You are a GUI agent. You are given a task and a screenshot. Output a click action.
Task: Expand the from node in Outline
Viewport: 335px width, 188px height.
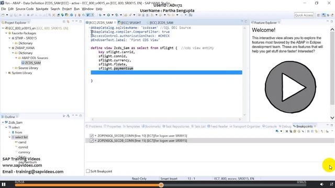tap(9, 132)
